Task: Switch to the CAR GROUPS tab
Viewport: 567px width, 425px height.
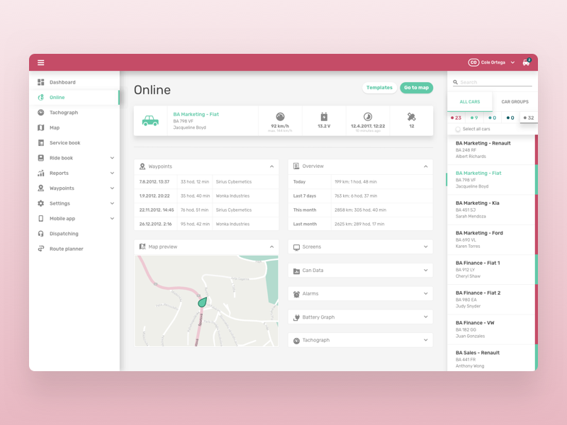Action: tap(515, 101)
